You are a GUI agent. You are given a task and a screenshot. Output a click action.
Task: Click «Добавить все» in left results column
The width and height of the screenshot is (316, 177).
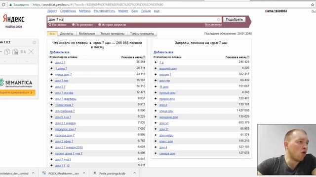point(59,52)
